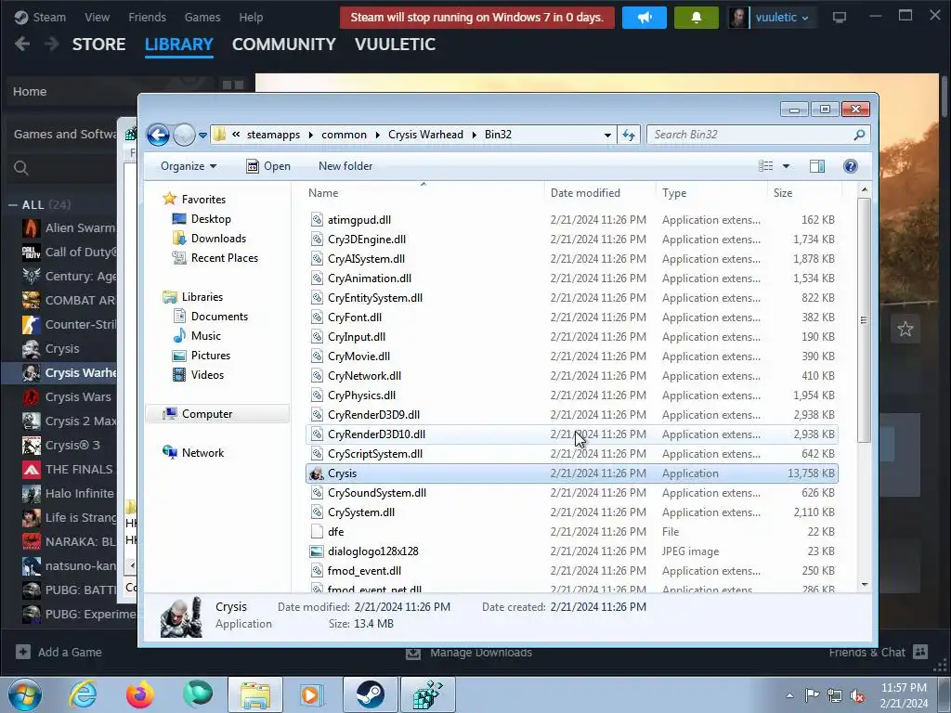Open the Games menu

[202, 18]
